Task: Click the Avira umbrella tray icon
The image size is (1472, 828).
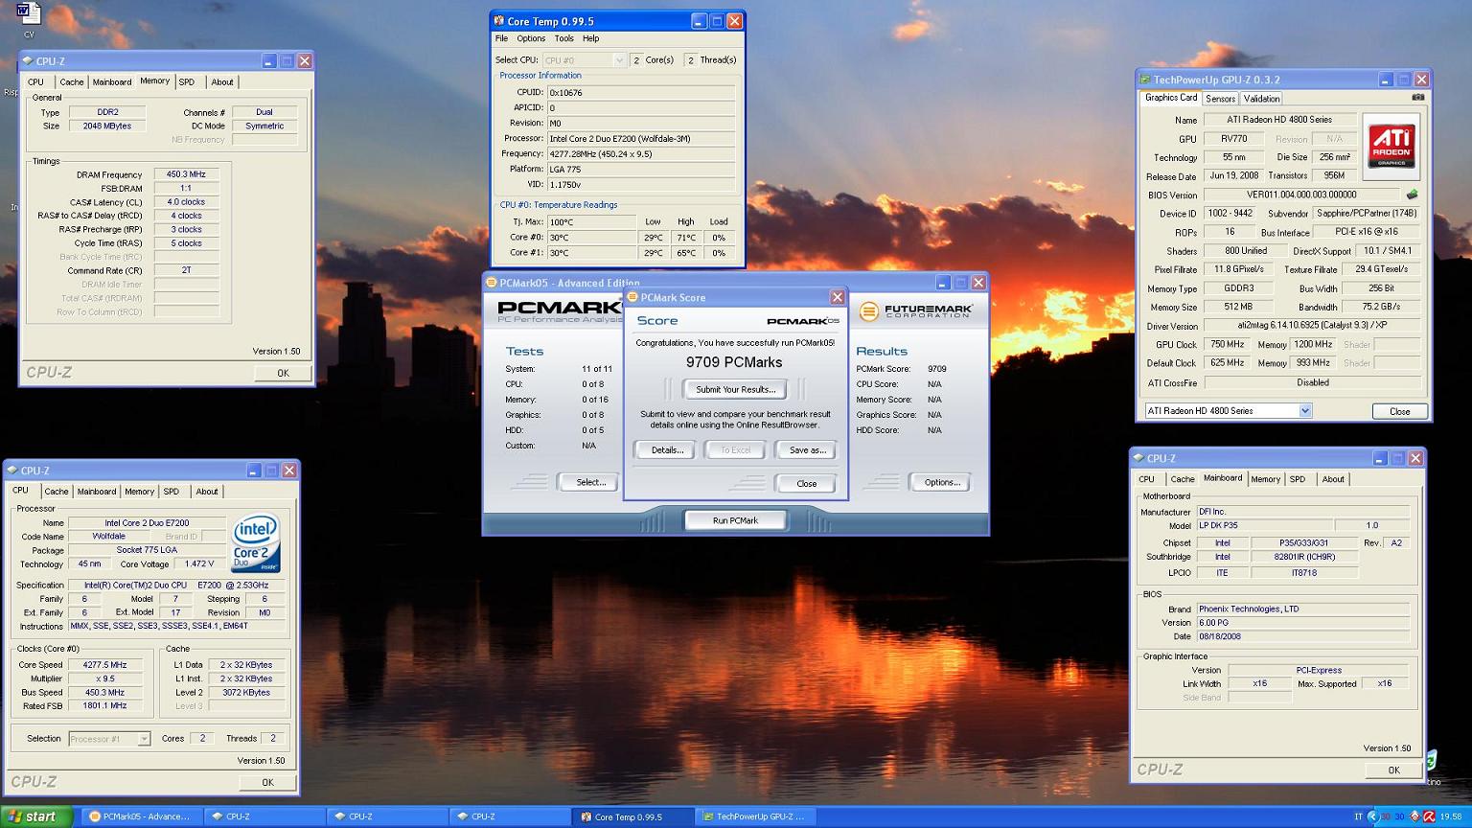Action: (1429, 816)
